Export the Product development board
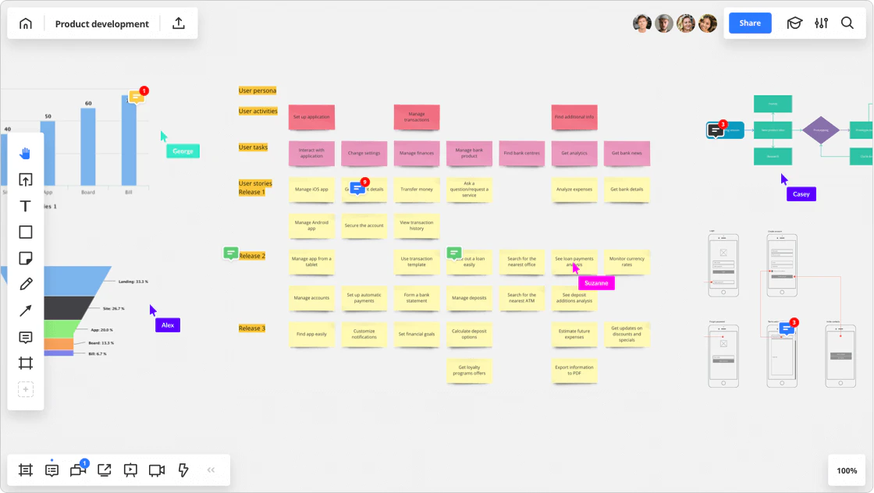Viewport: 874px width, 493px height. [178, 23]
